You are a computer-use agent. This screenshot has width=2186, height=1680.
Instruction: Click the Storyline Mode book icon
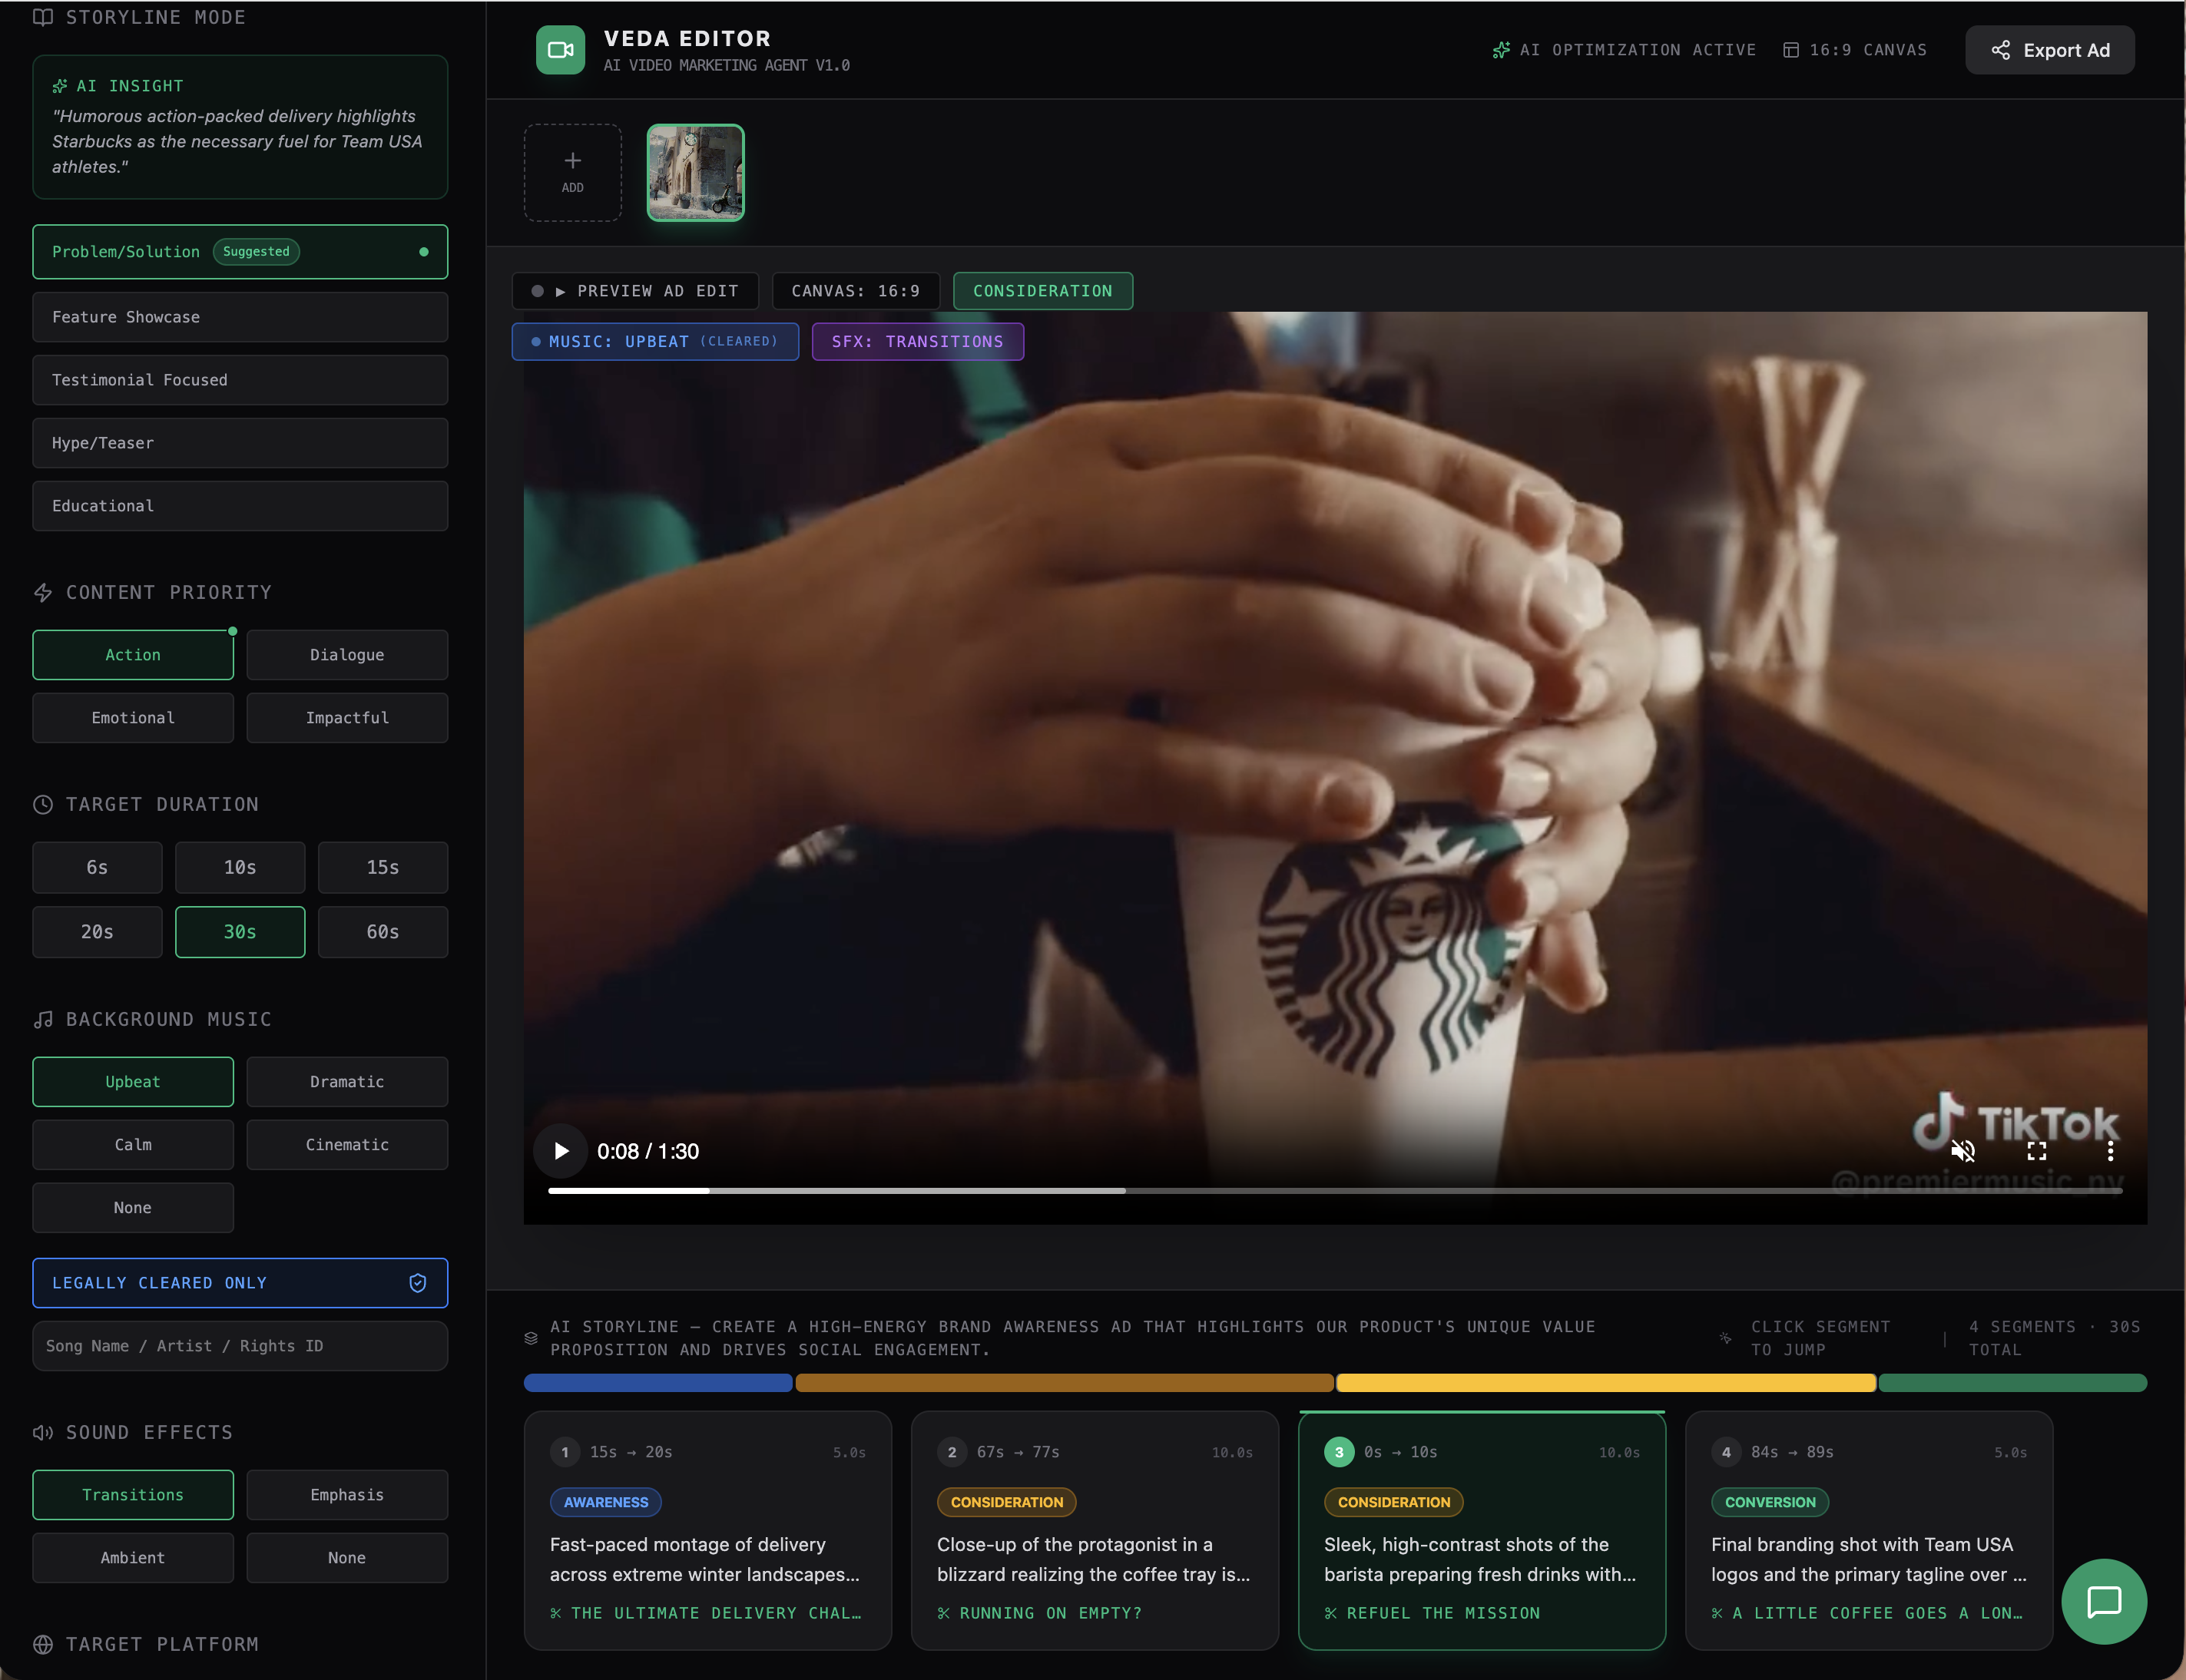[43, 17]
